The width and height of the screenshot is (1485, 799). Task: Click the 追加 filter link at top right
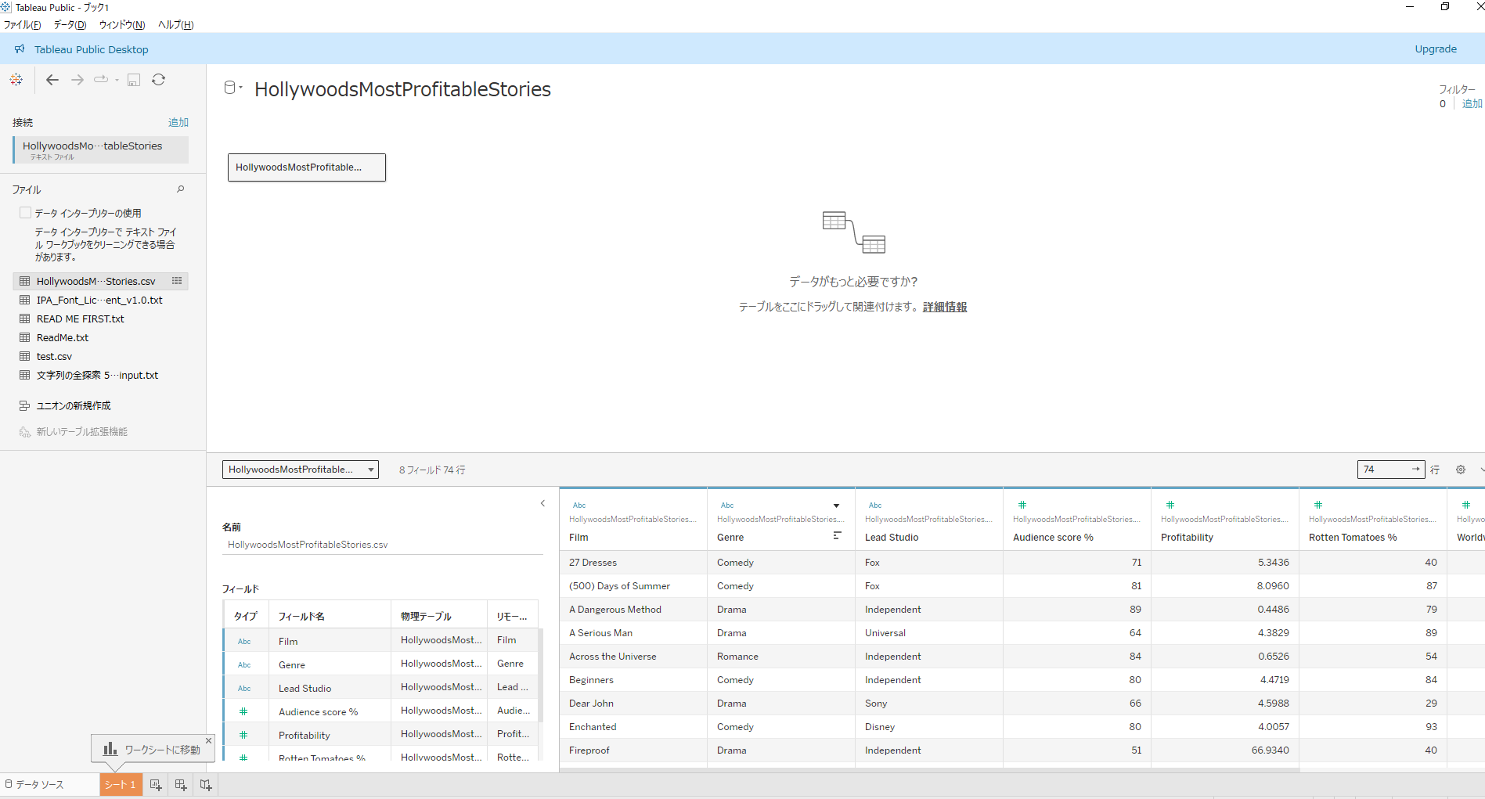pos(1472,103)
